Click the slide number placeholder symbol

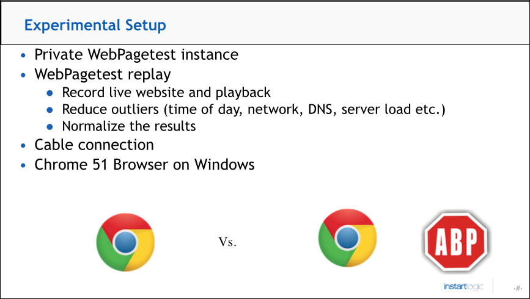point(518,288)
